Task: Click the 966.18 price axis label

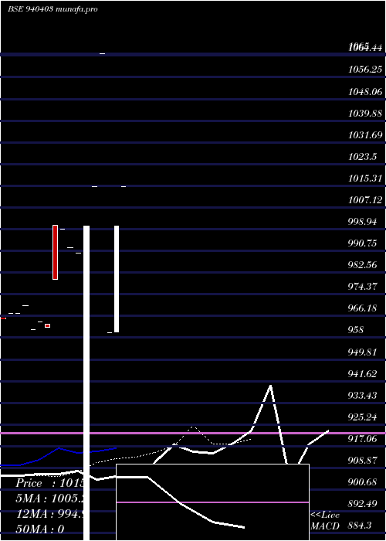Action: click(x=362, y=308)
